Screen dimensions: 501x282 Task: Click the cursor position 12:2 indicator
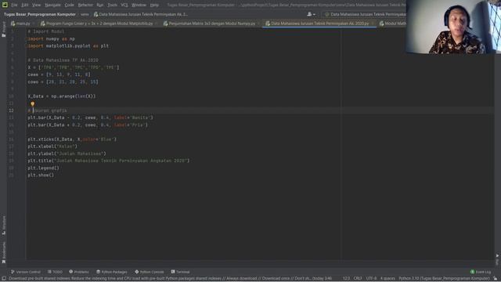(346, 279)
